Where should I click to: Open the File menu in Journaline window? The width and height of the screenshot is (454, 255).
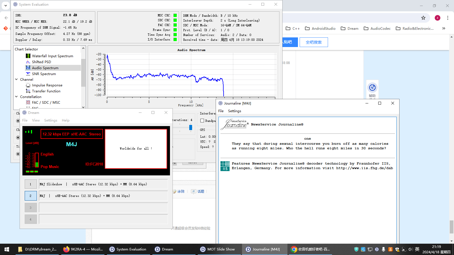click(x=221, y=111)
